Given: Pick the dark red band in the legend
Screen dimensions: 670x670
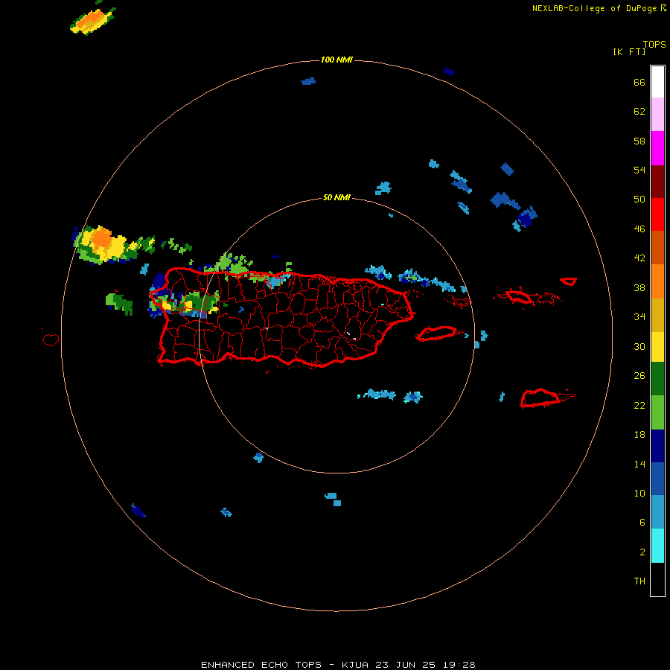Looking at the screenshot, I should click(x=657, y=182).
